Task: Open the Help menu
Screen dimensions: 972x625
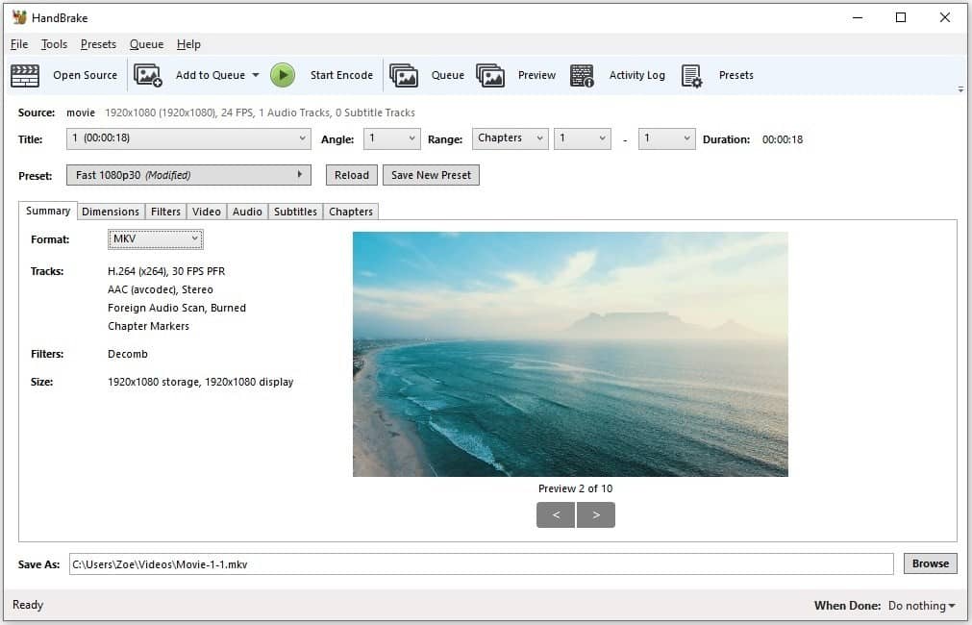Action: (188, 44)
